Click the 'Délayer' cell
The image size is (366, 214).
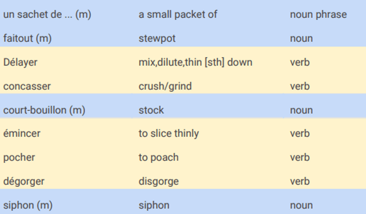coord(66,62)
